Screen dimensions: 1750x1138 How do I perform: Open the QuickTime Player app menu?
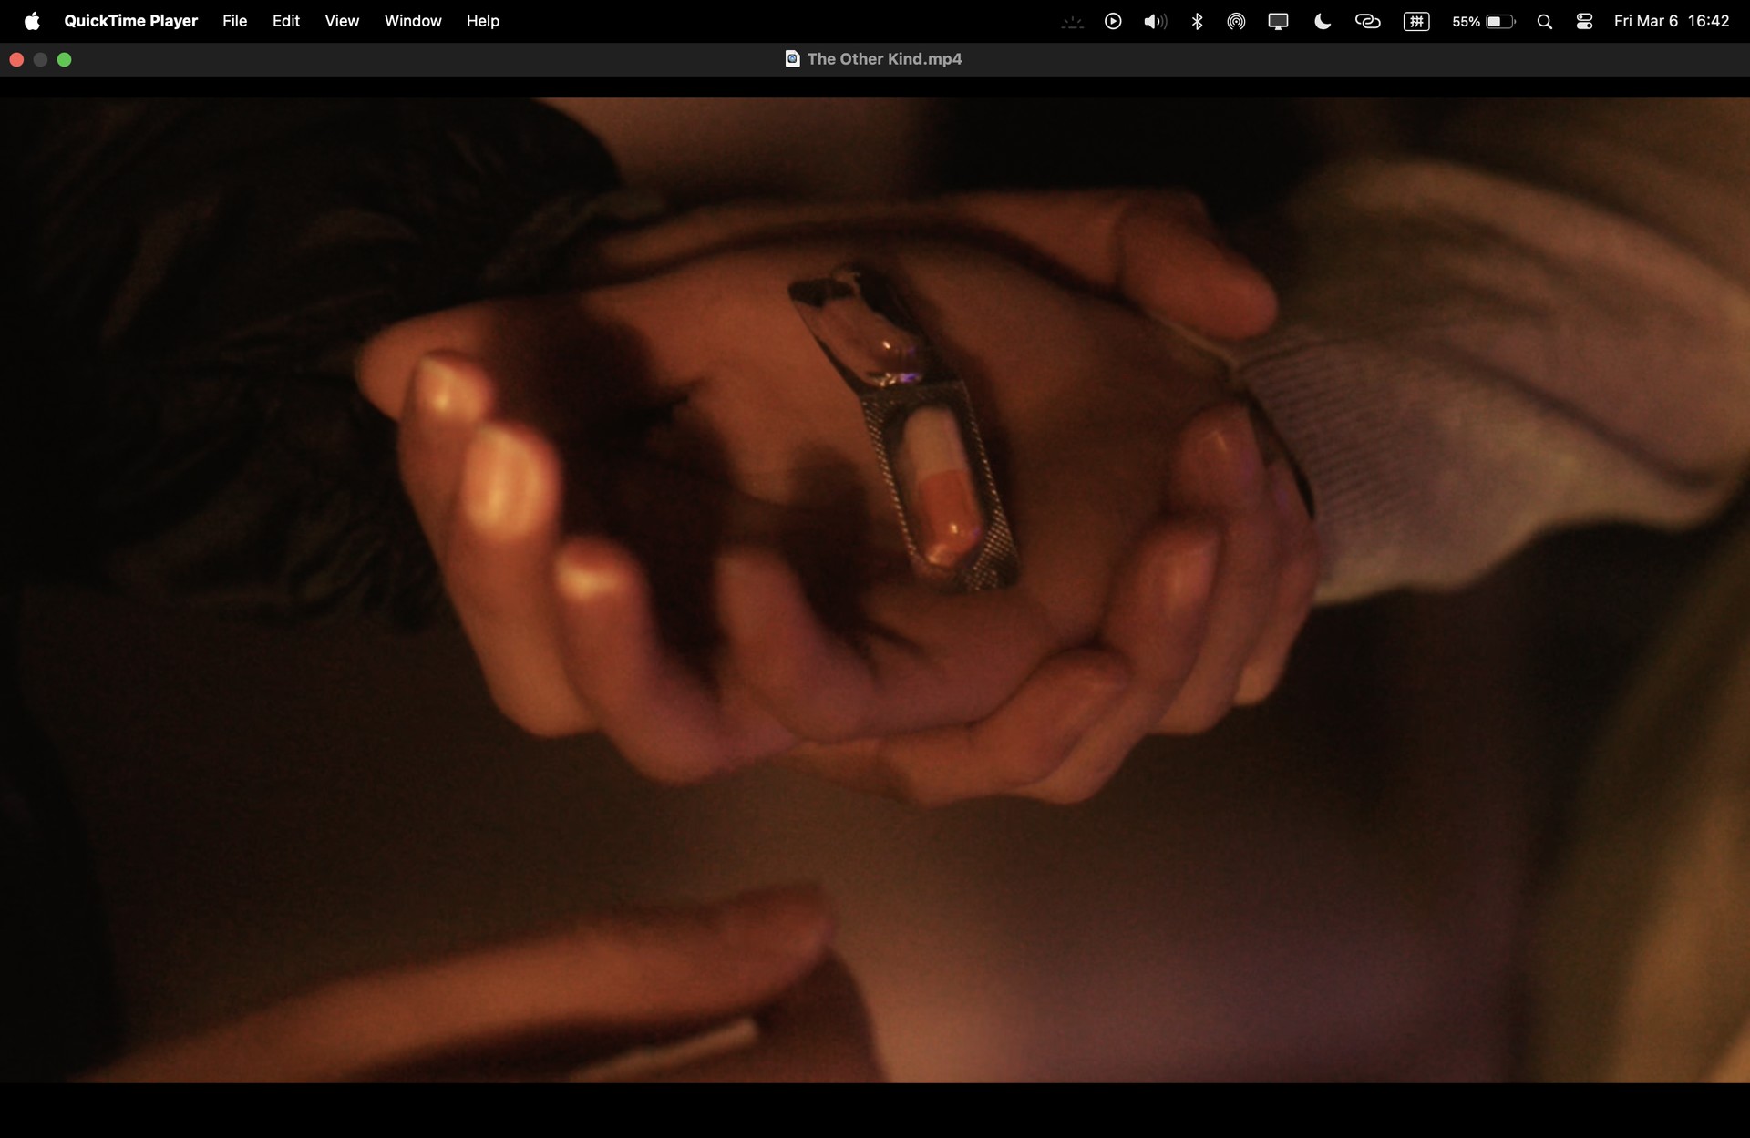[x=130, y=21]
